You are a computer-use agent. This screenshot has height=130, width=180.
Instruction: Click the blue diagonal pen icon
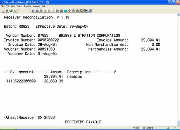pos(90,11)
